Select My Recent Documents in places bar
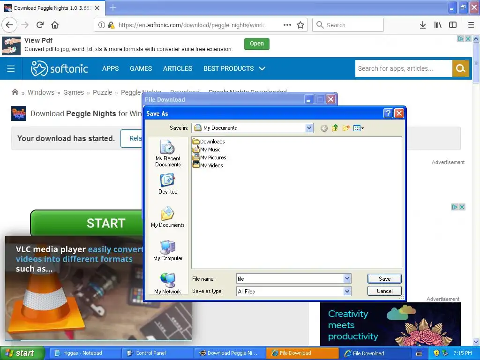 168,153
